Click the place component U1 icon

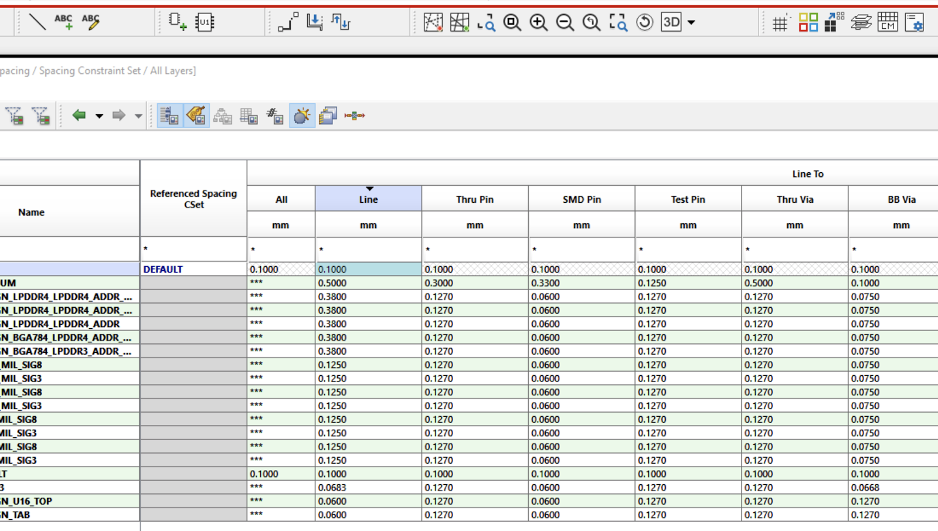[205, 22]
